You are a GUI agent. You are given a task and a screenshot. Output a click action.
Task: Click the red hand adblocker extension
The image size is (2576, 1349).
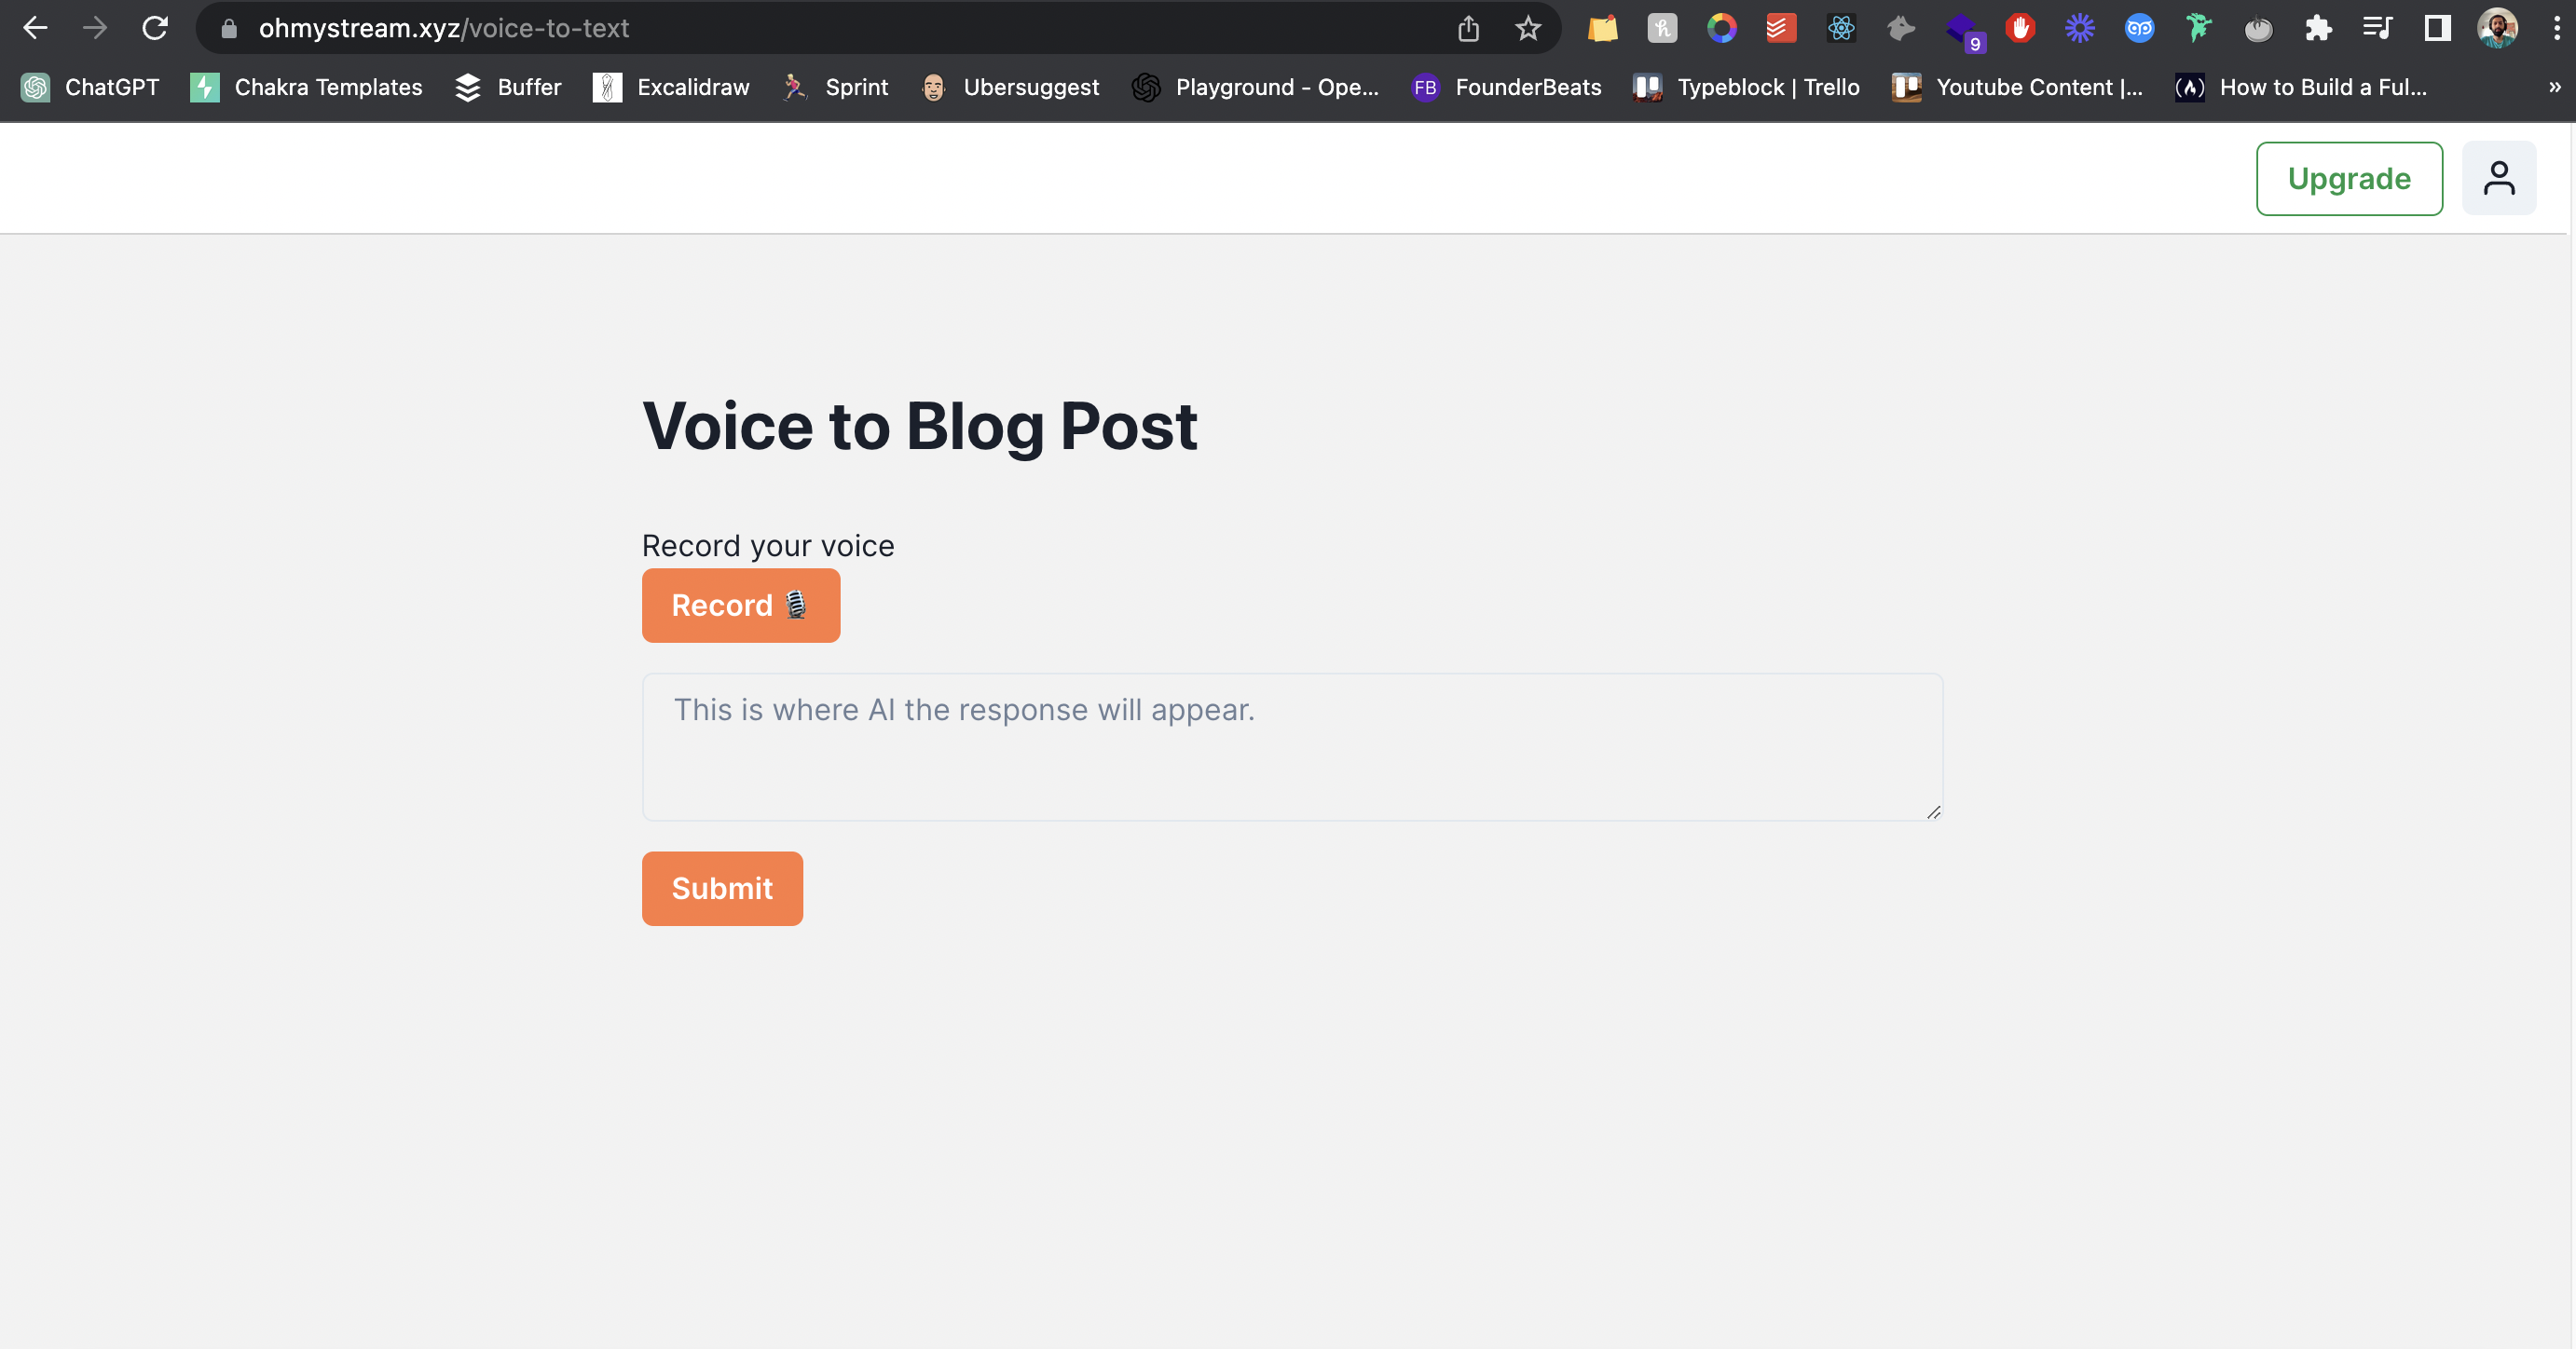pos(2020,28)
